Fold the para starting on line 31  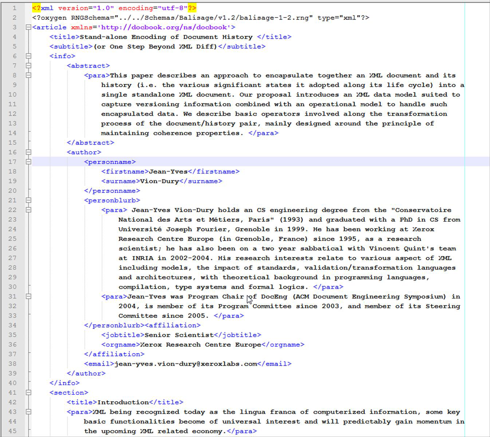coord(28,296)
